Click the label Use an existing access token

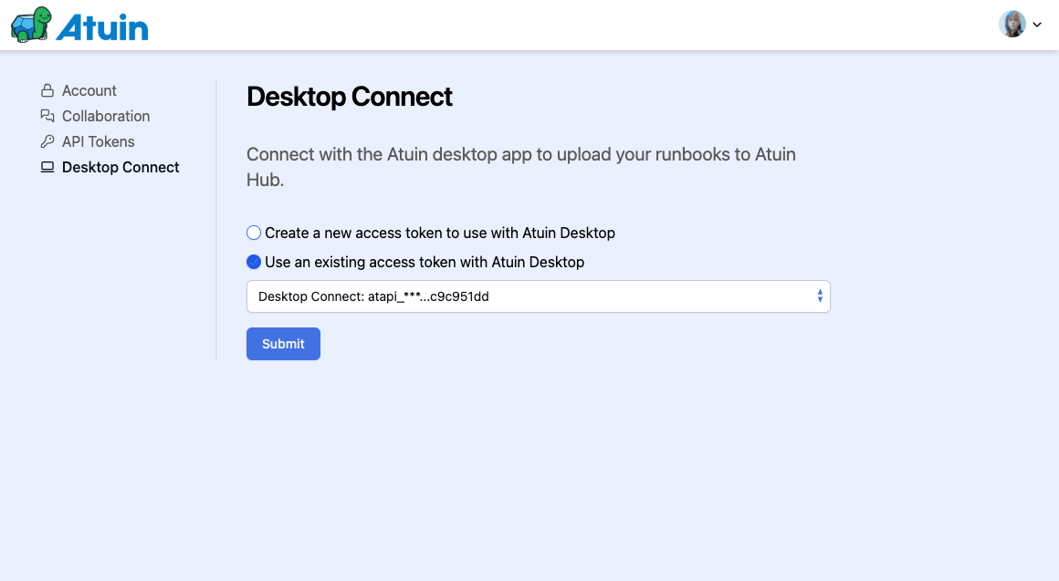[x=425, y=262]
